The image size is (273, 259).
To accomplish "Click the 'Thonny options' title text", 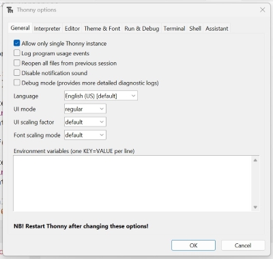I will pos(36,10).
